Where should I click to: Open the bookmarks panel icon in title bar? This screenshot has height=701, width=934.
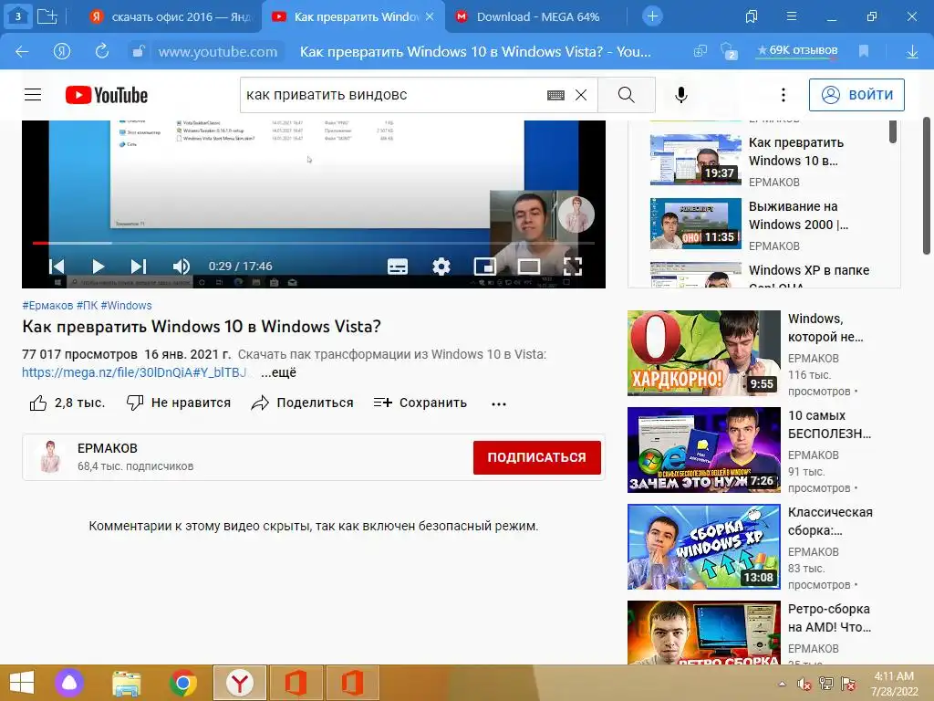point(752,16)
